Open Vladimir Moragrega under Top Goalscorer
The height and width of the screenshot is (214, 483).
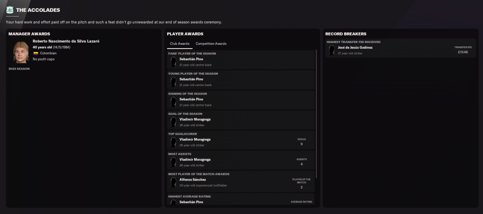(x=195, y=139)
